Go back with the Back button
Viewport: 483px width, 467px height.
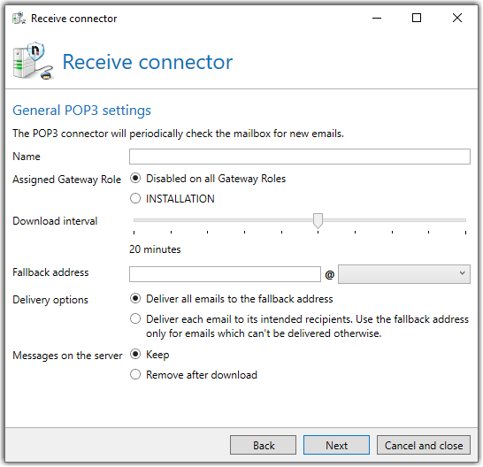point(263,445)
